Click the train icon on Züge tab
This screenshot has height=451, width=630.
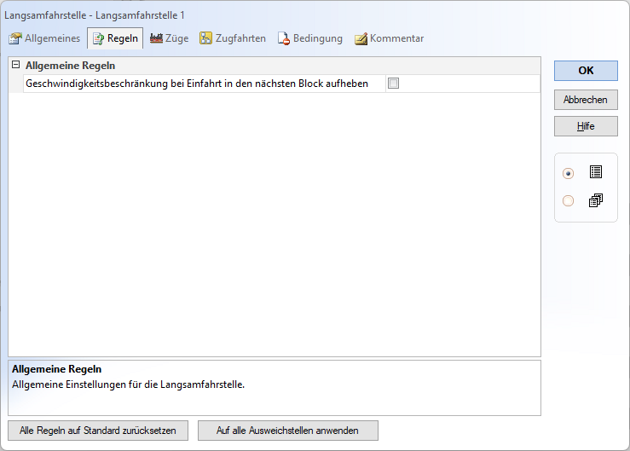(x=156, y=38)
